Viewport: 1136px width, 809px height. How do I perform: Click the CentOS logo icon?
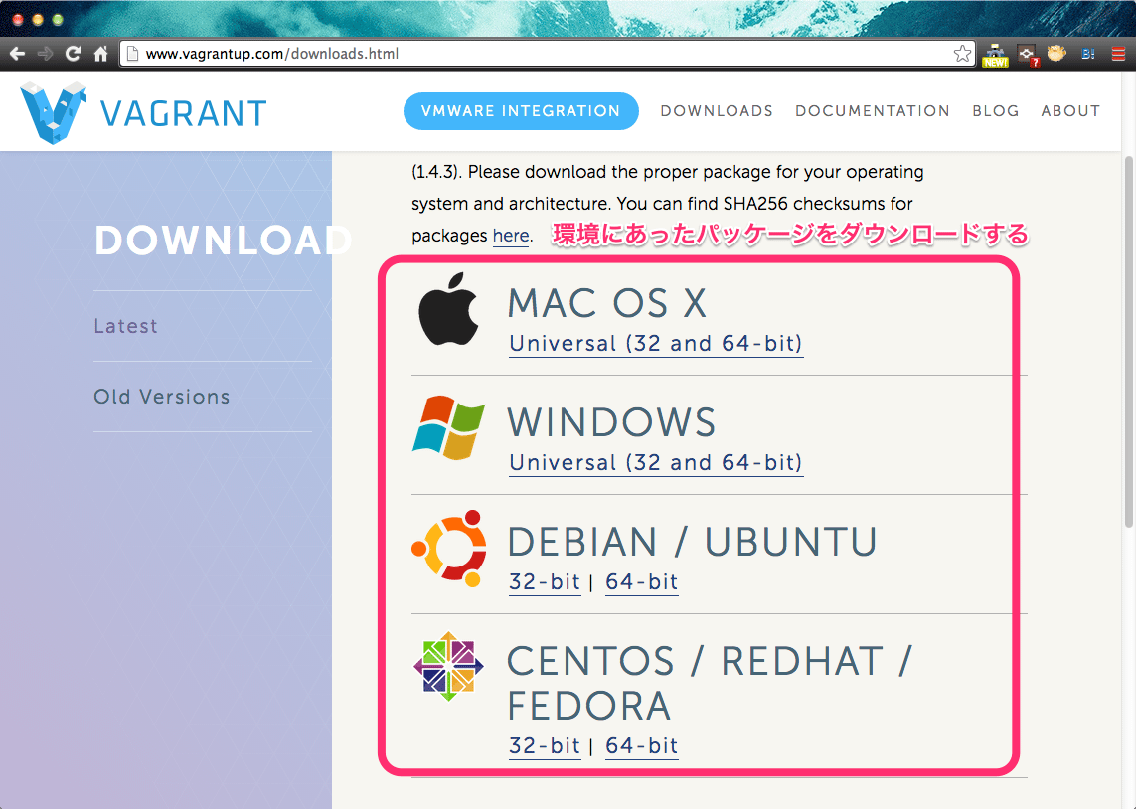click(x=449, y=666)
